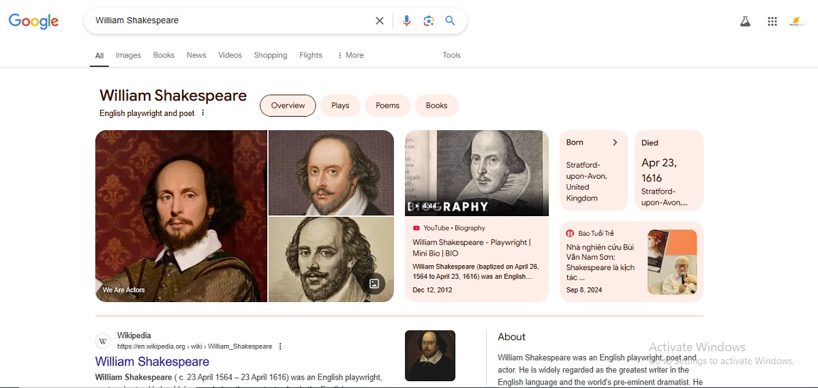Open three-dot options beside Wikipedia URL
The width and height of the screenshot is (818, 388).
pos(280,346)
